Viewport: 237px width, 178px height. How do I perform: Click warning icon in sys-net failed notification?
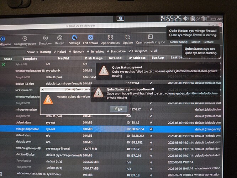click(x=104, y=70)
